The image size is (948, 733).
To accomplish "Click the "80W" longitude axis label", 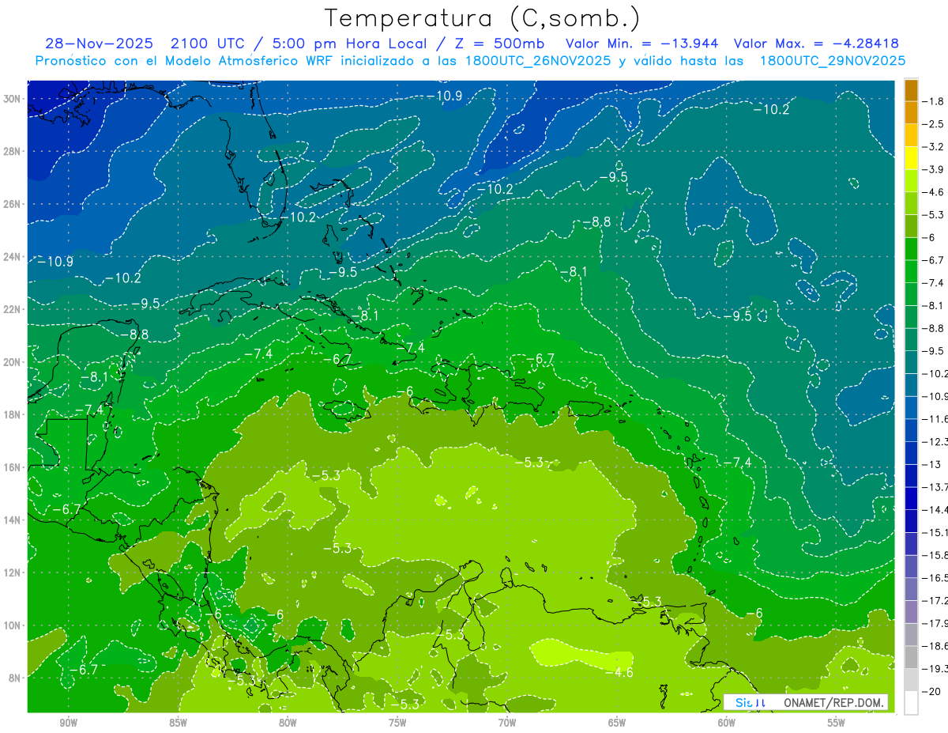I will coord(288,724).
